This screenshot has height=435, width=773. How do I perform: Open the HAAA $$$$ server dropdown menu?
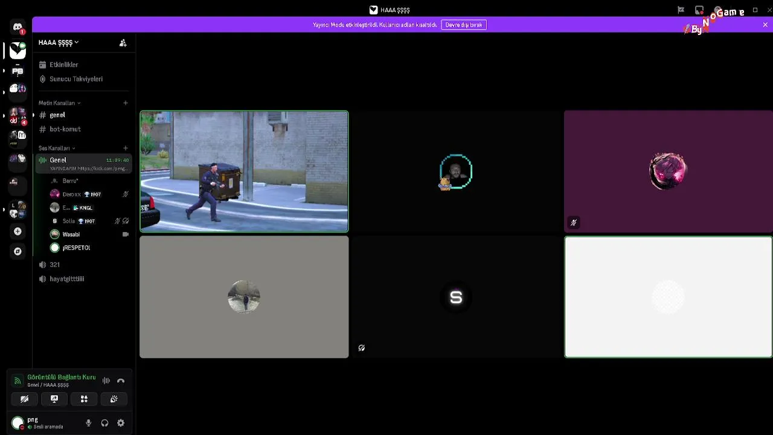(59, 42)
